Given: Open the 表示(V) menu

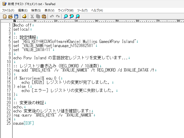Looking at the screenshot, I should tap(49, 10).
